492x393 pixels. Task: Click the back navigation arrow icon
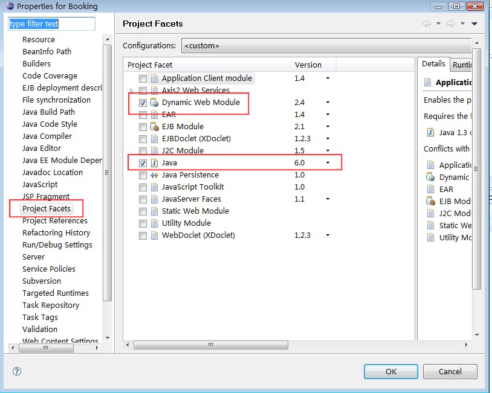[x=427, y=24]
